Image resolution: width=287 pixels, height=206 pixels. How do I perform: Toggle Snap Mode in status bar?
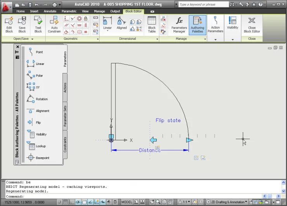tap(59, 202)
